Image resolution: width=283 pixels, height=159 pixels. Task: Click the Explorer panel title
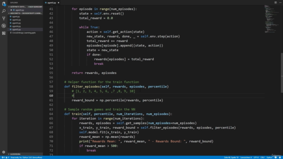coord(14,3)
